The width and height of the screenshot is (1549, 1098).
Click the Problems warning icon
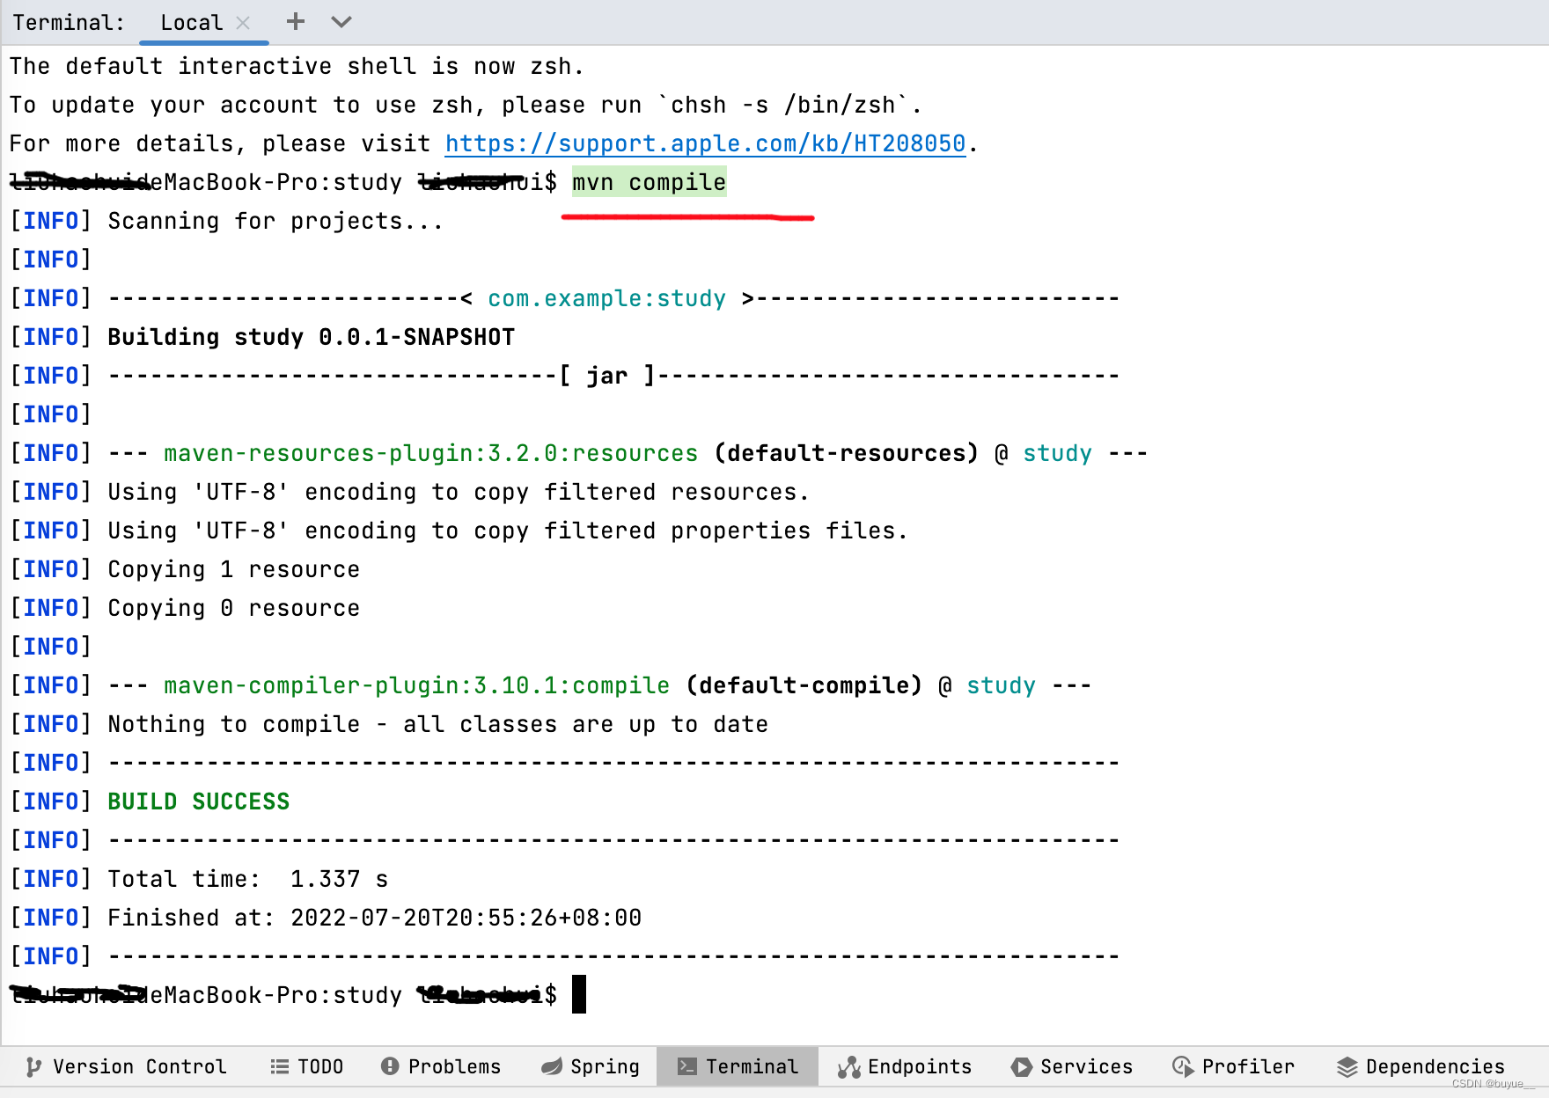pyautogui.click(x=390, y=1066)
